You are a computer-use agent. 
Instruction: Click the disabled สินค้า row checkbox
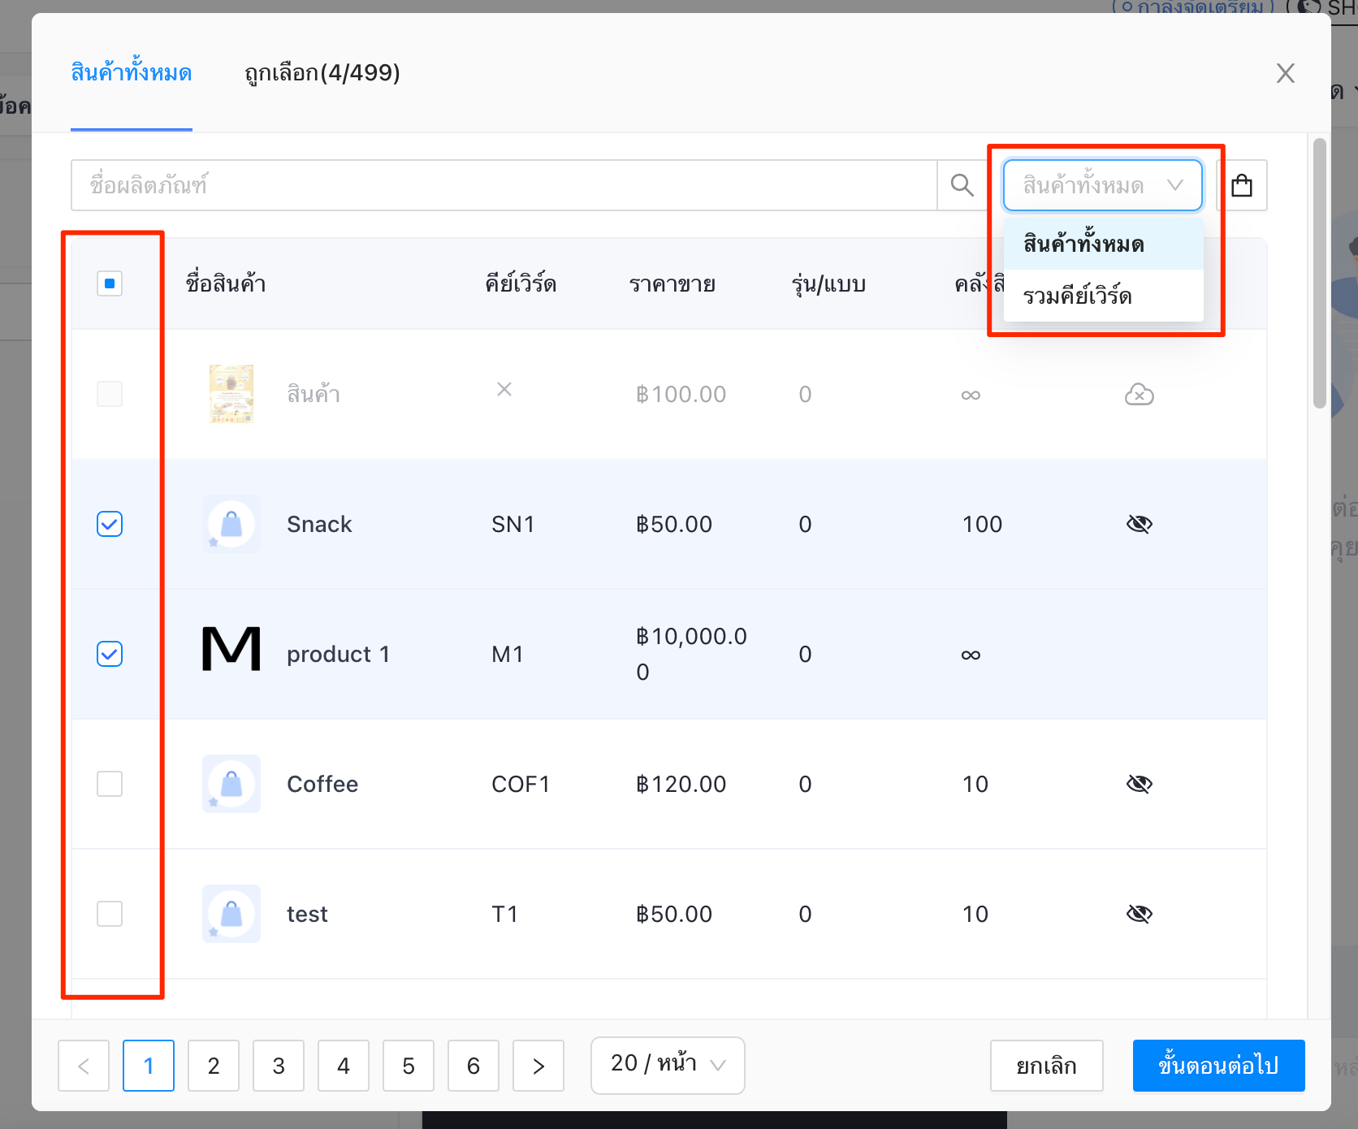click(110, 394)
